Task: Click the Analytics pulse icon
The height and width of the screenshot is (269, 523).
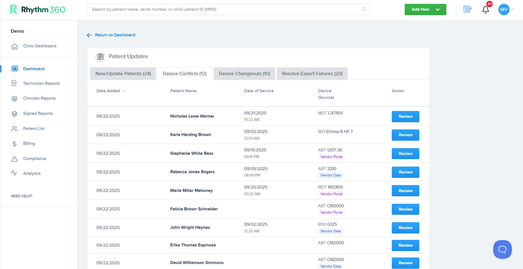Action: click(14, 173)
